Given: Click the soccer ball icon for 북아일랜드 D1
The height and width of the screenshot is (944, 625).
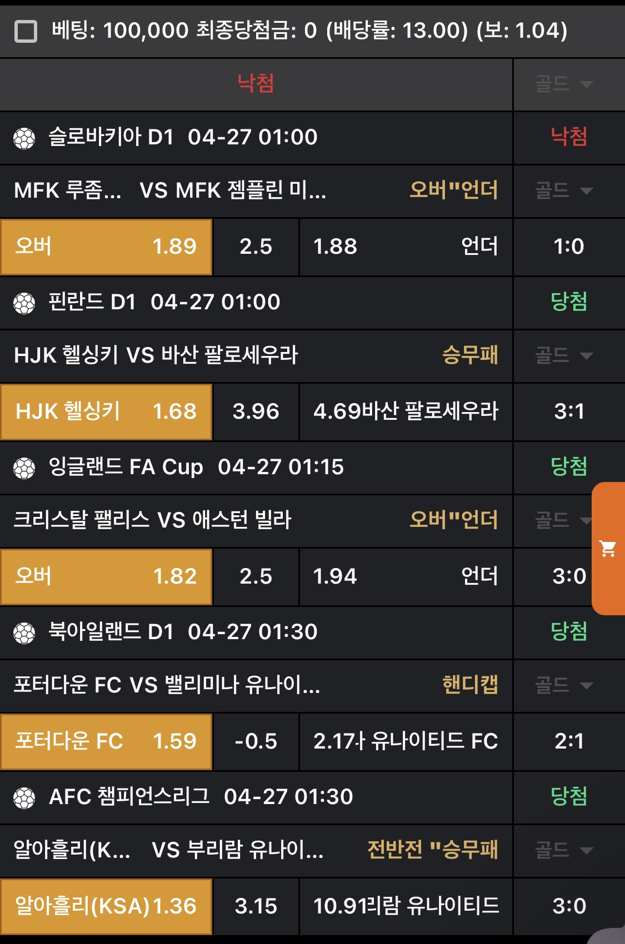Looking at the screenshot, I should (24, 633).
